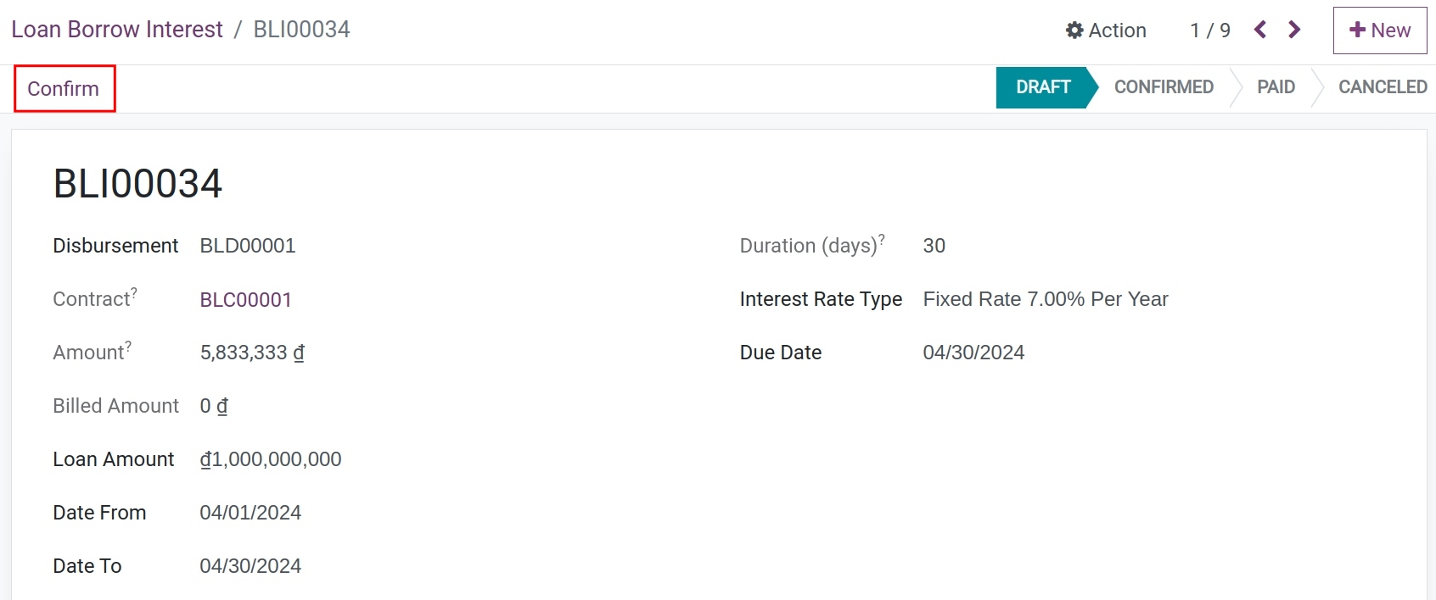Go to next record arrow

click(x=1294, y=31)
